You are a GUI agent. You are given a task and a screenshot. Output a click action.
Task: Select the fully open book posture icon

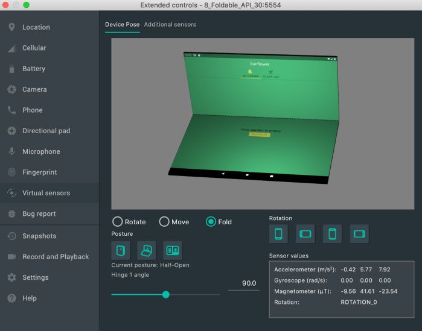tap(173, 250)
